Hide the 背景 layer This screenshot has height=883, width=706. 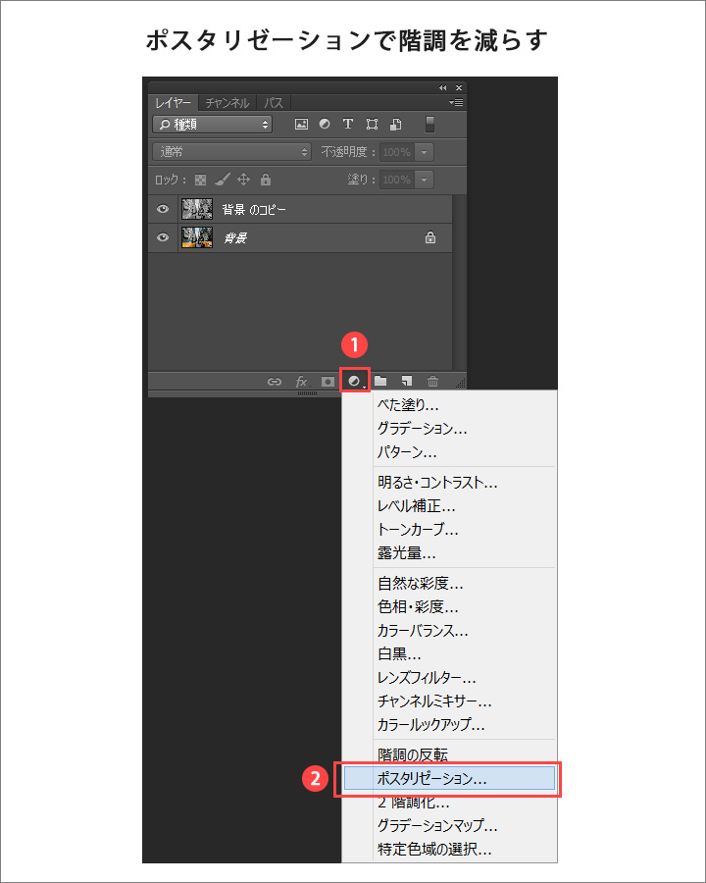click(163, 237)
